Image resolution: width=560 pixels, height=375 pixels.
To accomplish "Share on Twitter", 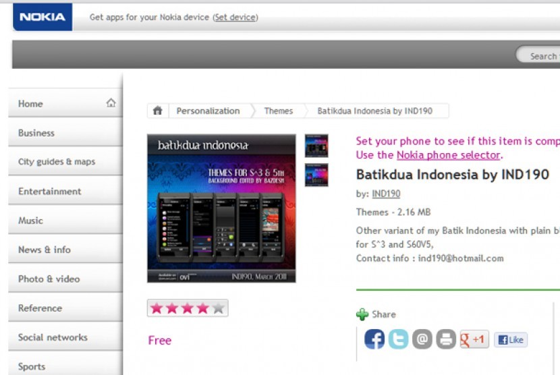I will pyautogui.click(x=398, y=339).
